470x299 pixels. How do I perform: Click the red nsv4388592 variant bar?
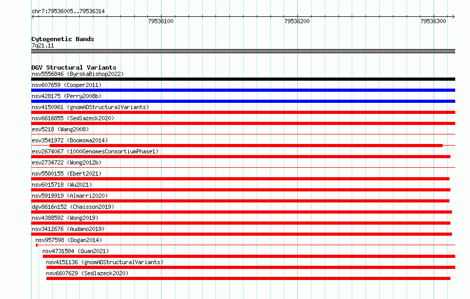241,223
